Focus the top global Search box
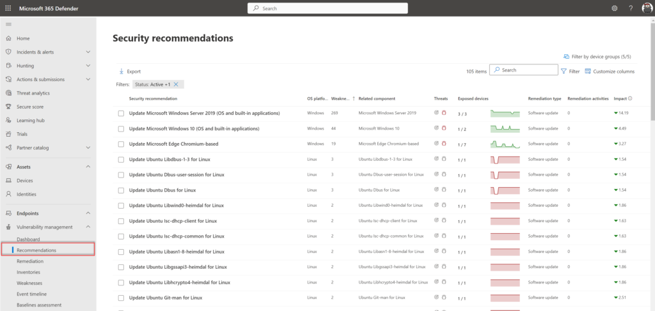Image resolution: width=655 pixels, height=311 pixels. [328, 8]
